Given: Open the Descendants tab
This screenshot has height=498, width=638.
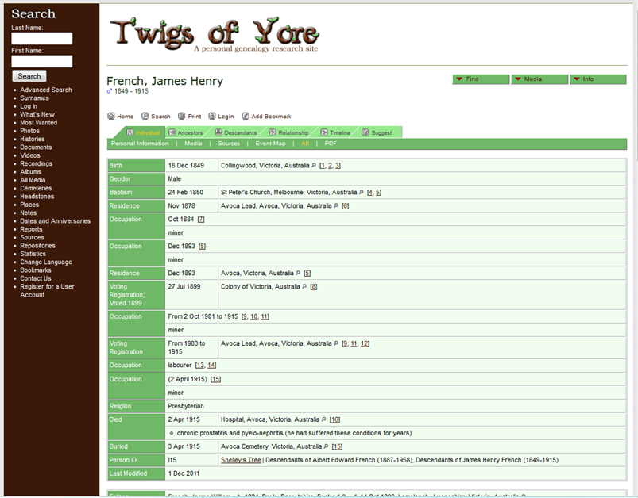Looking at the screenshot, I should point(236,132).
